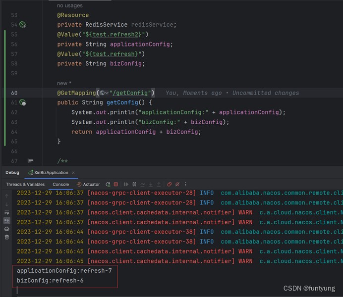Stop the debug session with the red square
This screenshot has height=297, width=343.
(116, 184)
